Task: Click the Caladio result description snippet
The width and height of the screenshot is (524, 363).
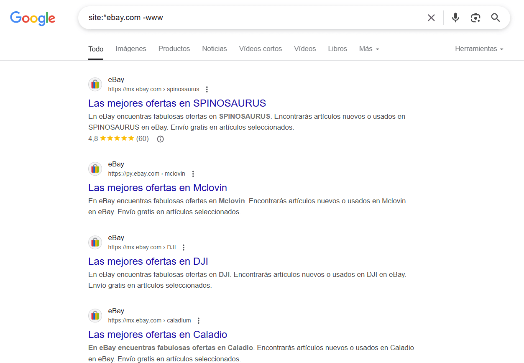Action: pyautogui.click(x=251, y=353)
